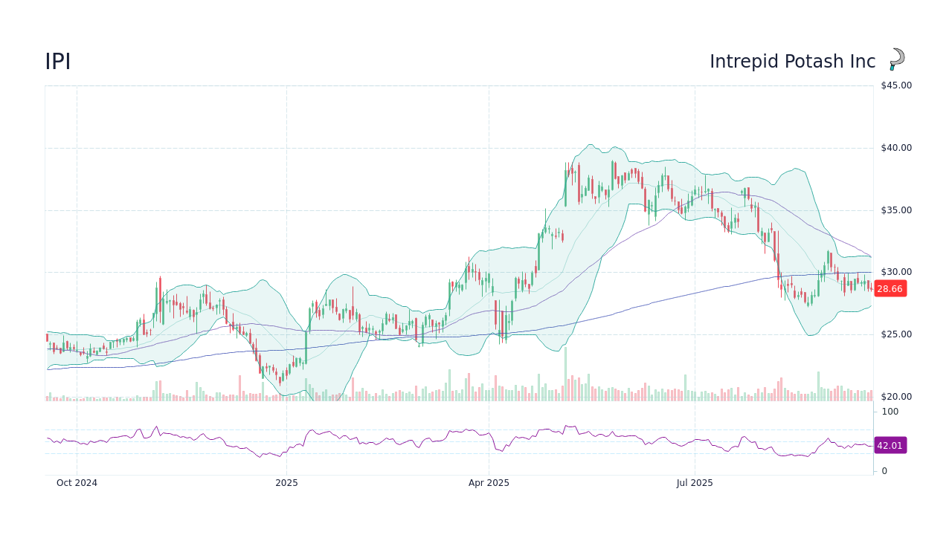Click the Jul 2025 axis label
Image resolution: width=952 pixels, height=535 pixels.
click(x=695, y=482)
